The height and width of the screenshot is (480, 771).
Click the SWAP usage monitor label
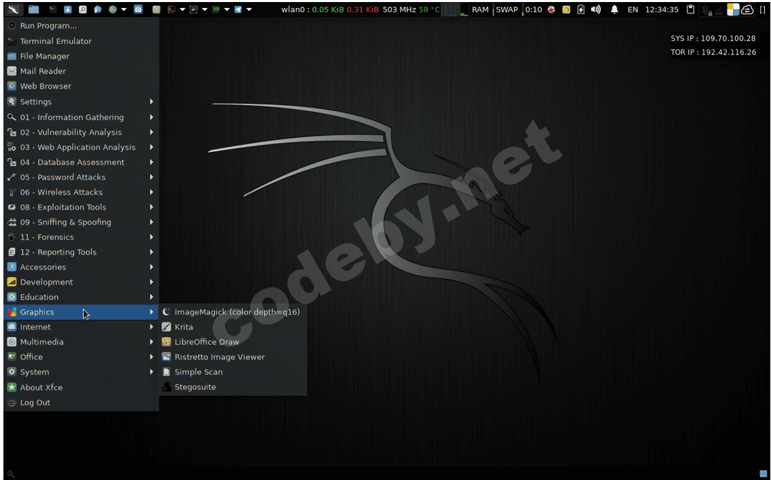(x=507, y=10)
